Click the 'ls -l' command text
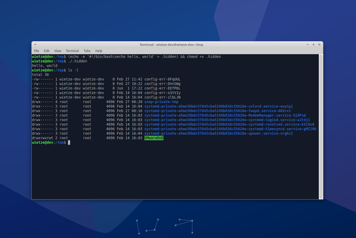Viewport: 356px width, 238px height. 73,70
